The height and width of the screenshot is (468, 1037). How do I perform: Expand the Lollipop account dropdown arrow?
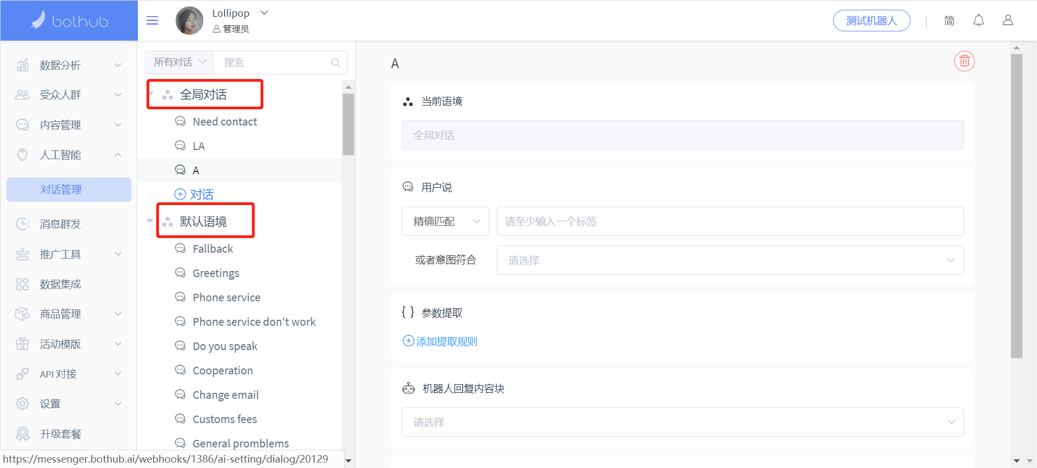tap(264, 13)
